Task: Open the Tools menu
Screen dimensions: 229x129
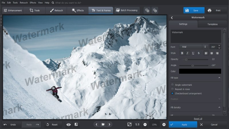Action: pos(15,3)
